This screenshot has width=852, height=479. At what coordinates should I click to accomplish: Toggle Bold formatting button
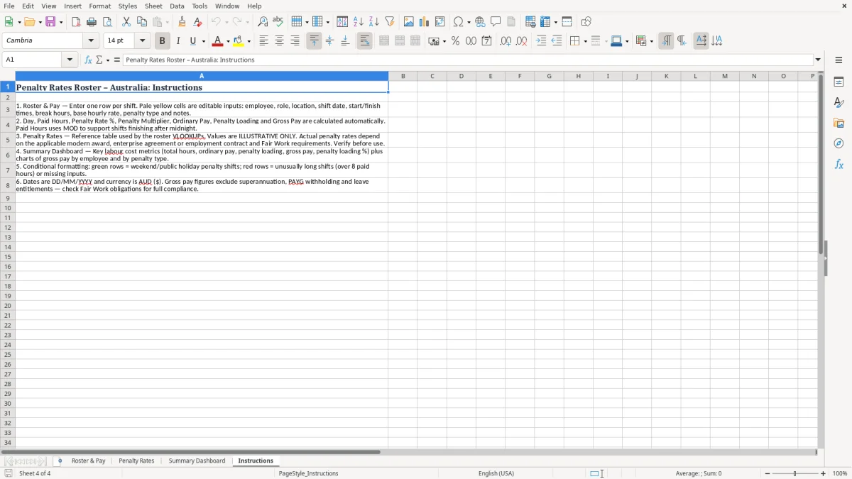click(x=163, y=41)
